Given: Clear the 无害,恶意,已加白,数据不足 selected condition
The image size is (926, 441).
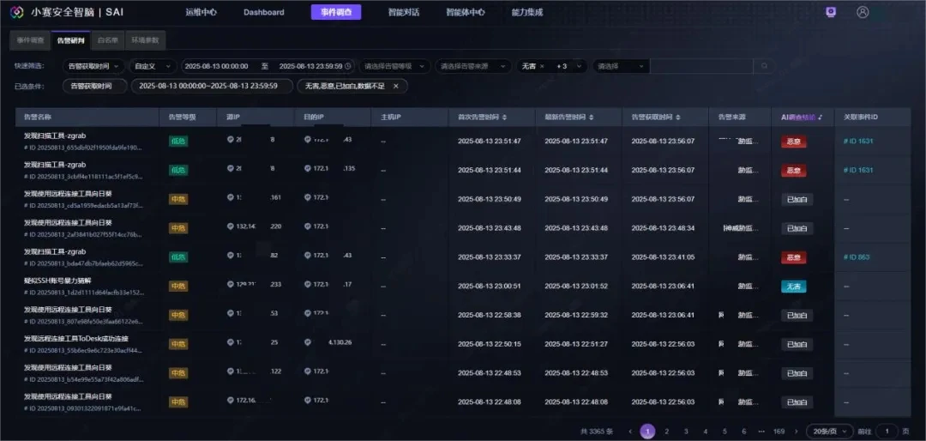Looking at the screenshot, I should point(395,86).
